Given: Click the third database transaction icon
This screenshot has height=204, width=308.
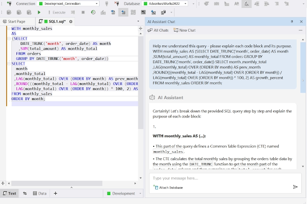Looking at the screenshot, I should tap(29, 12).
